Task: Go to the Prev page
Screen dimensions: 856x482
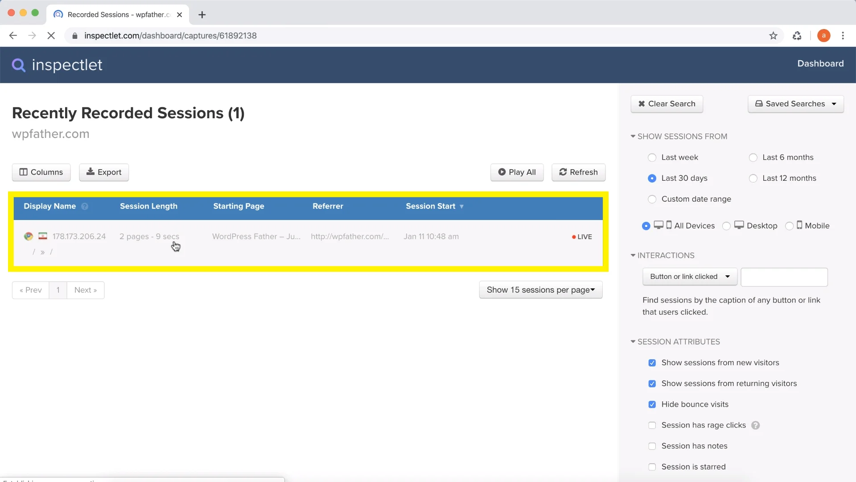Action: point(31,290)
